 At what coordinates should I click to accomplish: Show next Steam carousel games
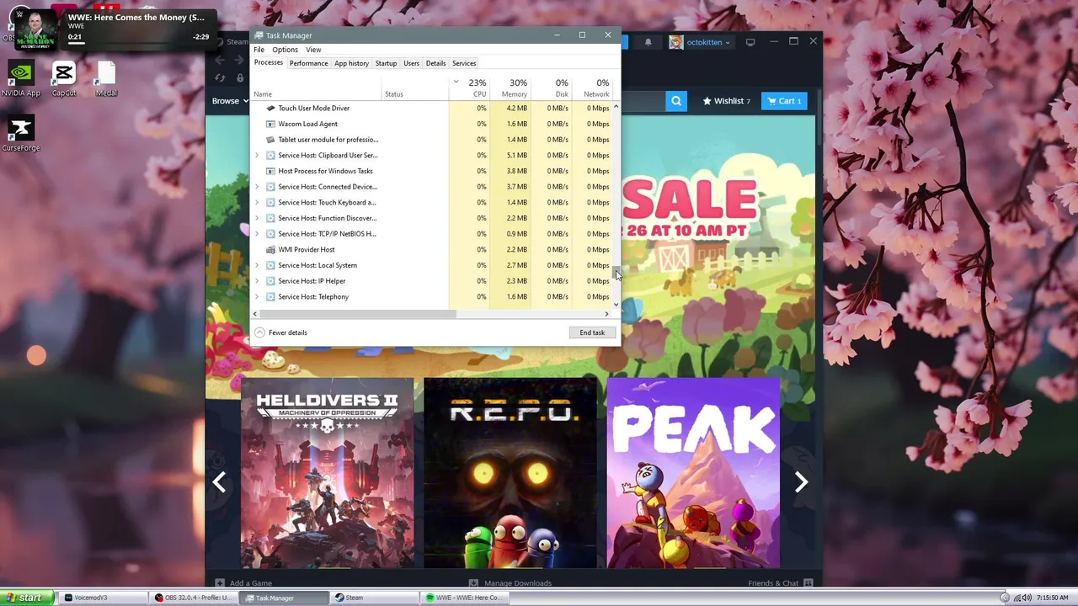pos(801,482)
